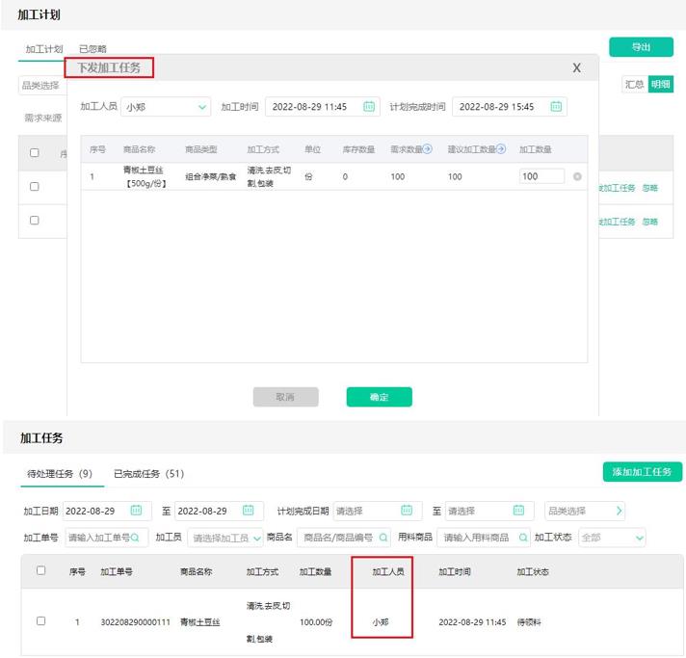Click arrow icon next to 建议加工数量 header
This screenshot has width=686, height=658.
click(501, 149)
